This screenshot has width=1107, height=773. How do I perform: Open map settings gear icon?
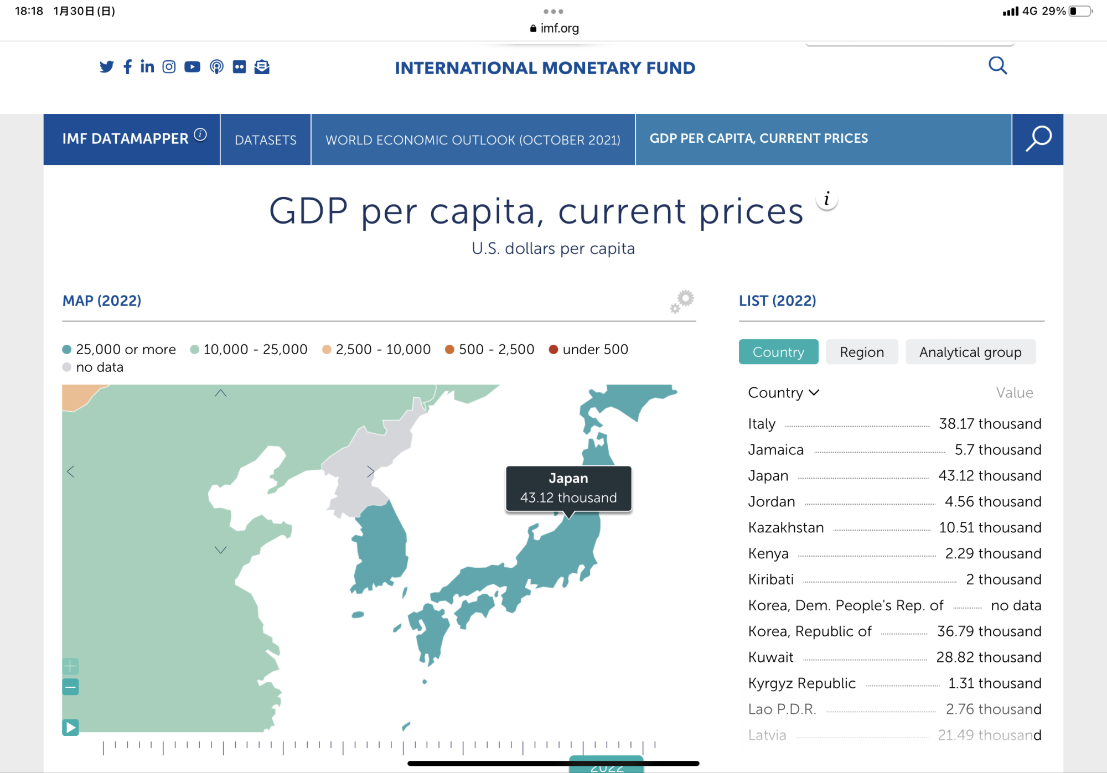click(x=682, y=301)
